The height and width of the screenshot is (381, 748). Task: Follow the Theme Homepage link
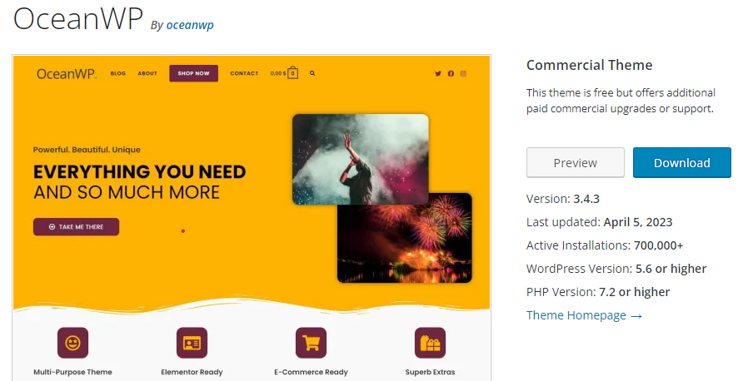click(x=584, y=315)
